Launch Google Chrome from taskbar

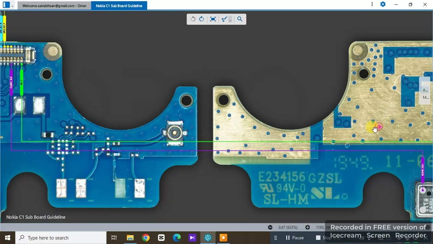pyautogui.click(x=146, y=238)
